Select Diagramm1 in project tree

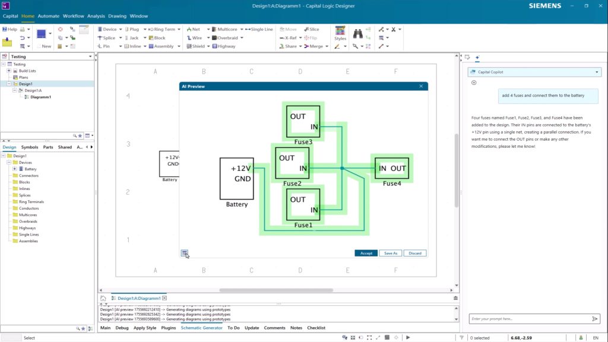[x=40, y=97]
